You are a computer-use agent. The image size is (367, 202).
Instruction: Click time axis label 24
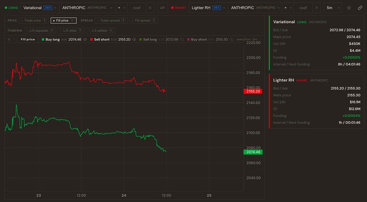pyautogui.click(x=124, y=196)
